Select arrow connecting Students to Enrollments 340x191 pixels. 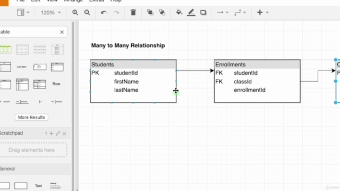(x=195, y=71)
